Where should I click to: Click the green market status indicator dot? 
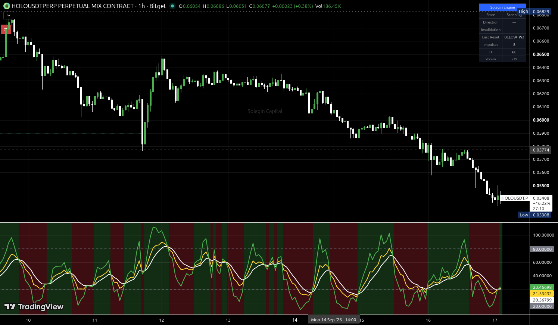[x=172, y=6]
